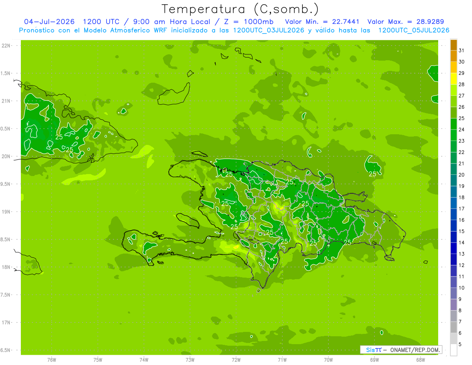The height and width of the screenshot is (365, 472).
Task: Click the 'ONAMET/REP.DOM.' credit label
Action: (x=415, y=350)
